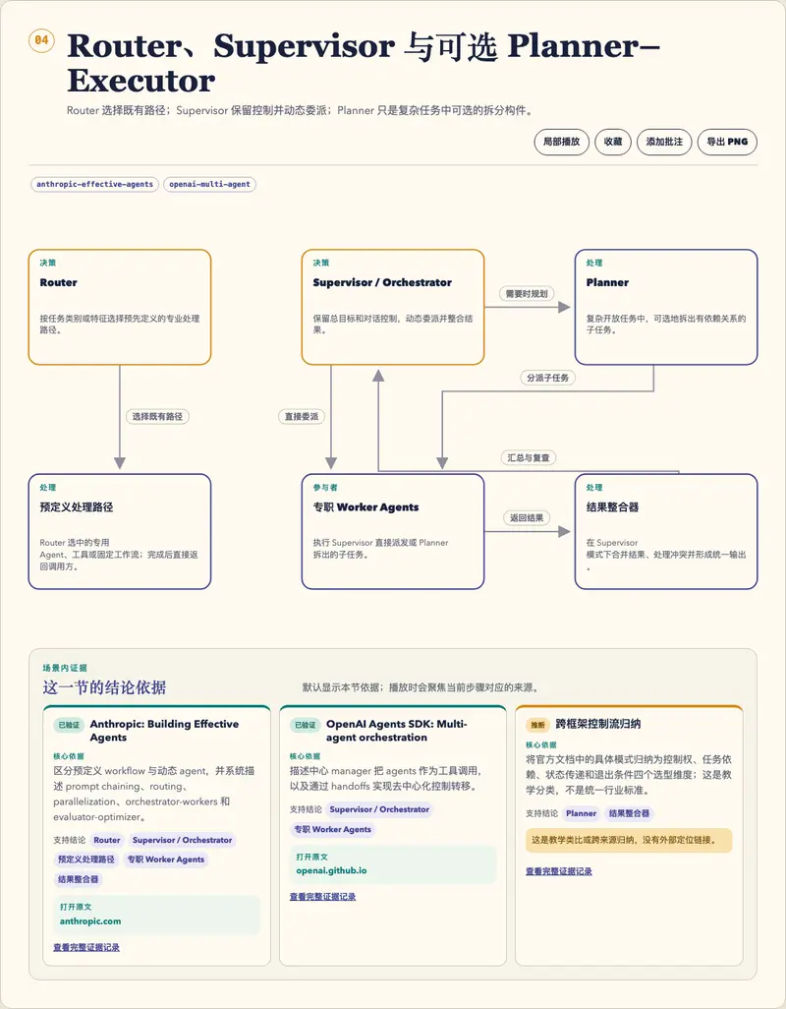The height and width of the screenshot is (1009, 786).
Task: Click Supervisor / Orchestrator chip in Anthropic card
Action: 182,840
